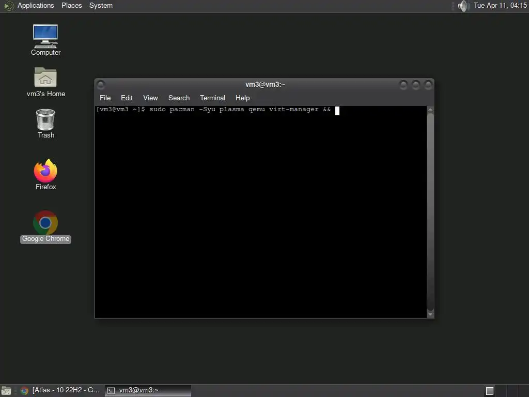Close the terminal window

428,85
